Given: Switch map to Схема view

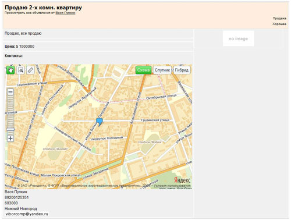Looking at the screenshot, I should coord(143,70).
